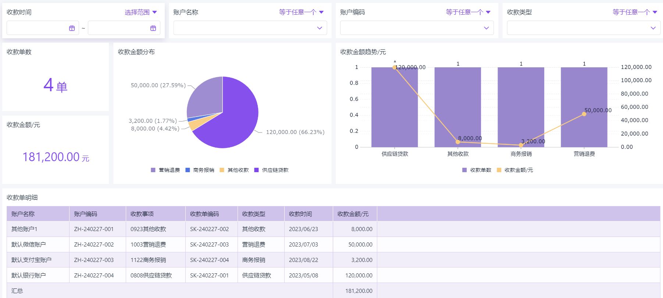The image size is (663, 298).
Task: Click the 收款时间 start date input field
Action: [43, 28]
